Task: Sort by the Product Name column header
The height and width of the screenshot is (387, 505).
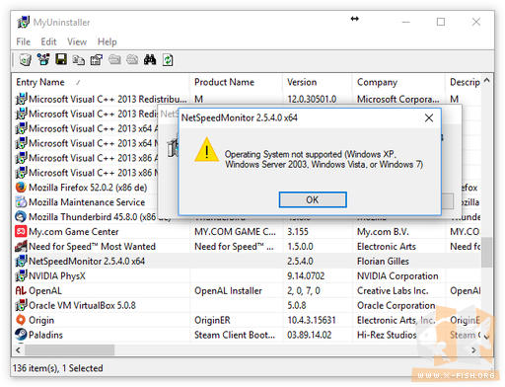Action: 236,82
